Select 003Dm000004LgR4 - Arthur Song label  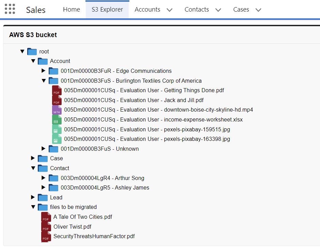point(102,178)
